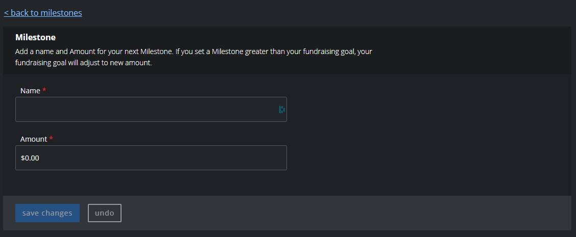Click the undo button

[105, 213]
